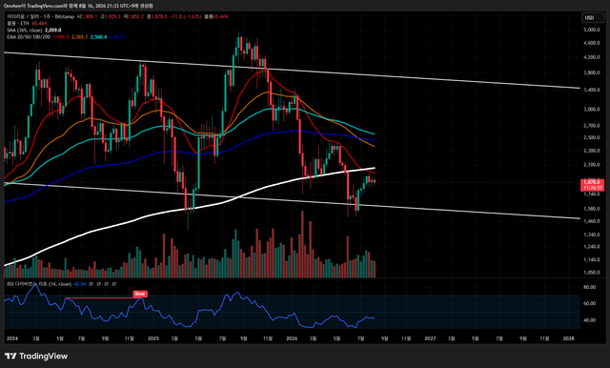Click the 2025 label on the time axis
This screenshot has width=610, height=368.
[x=153, y=338]
